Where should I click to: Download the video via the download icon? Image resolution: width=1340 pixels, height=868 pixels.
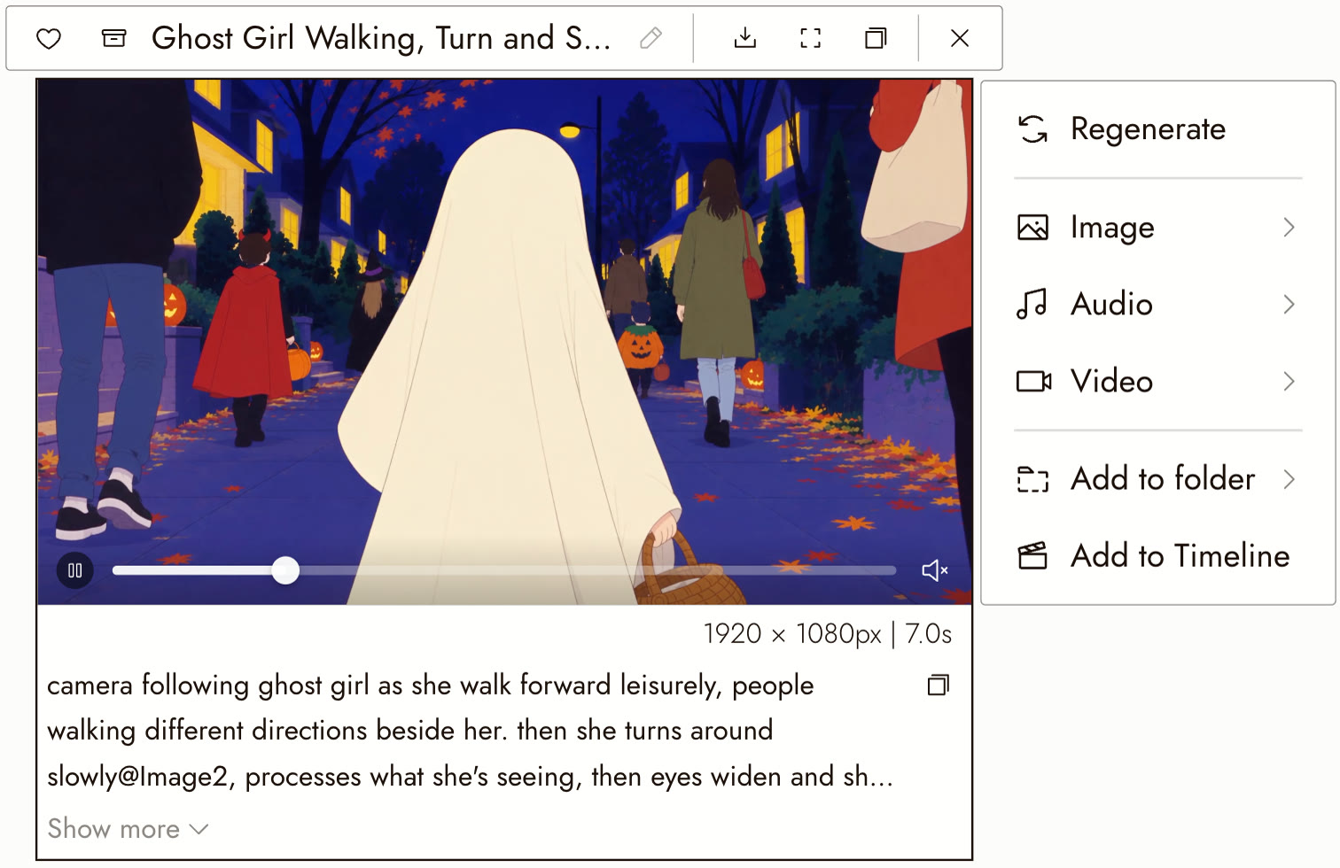745,38
